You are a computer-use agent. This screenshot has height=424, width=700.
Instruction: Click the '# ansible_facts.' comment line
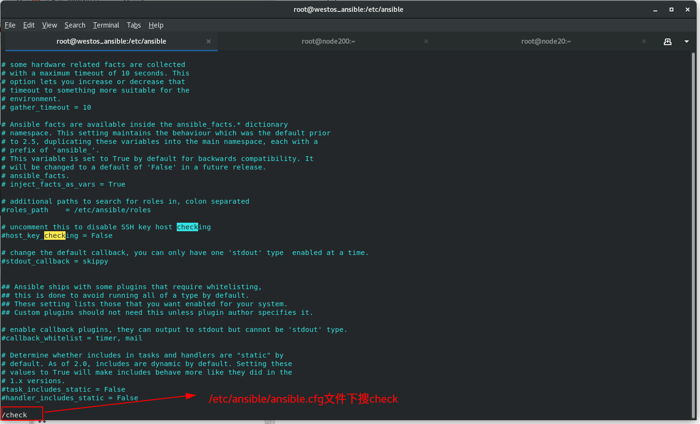(36, 176)
